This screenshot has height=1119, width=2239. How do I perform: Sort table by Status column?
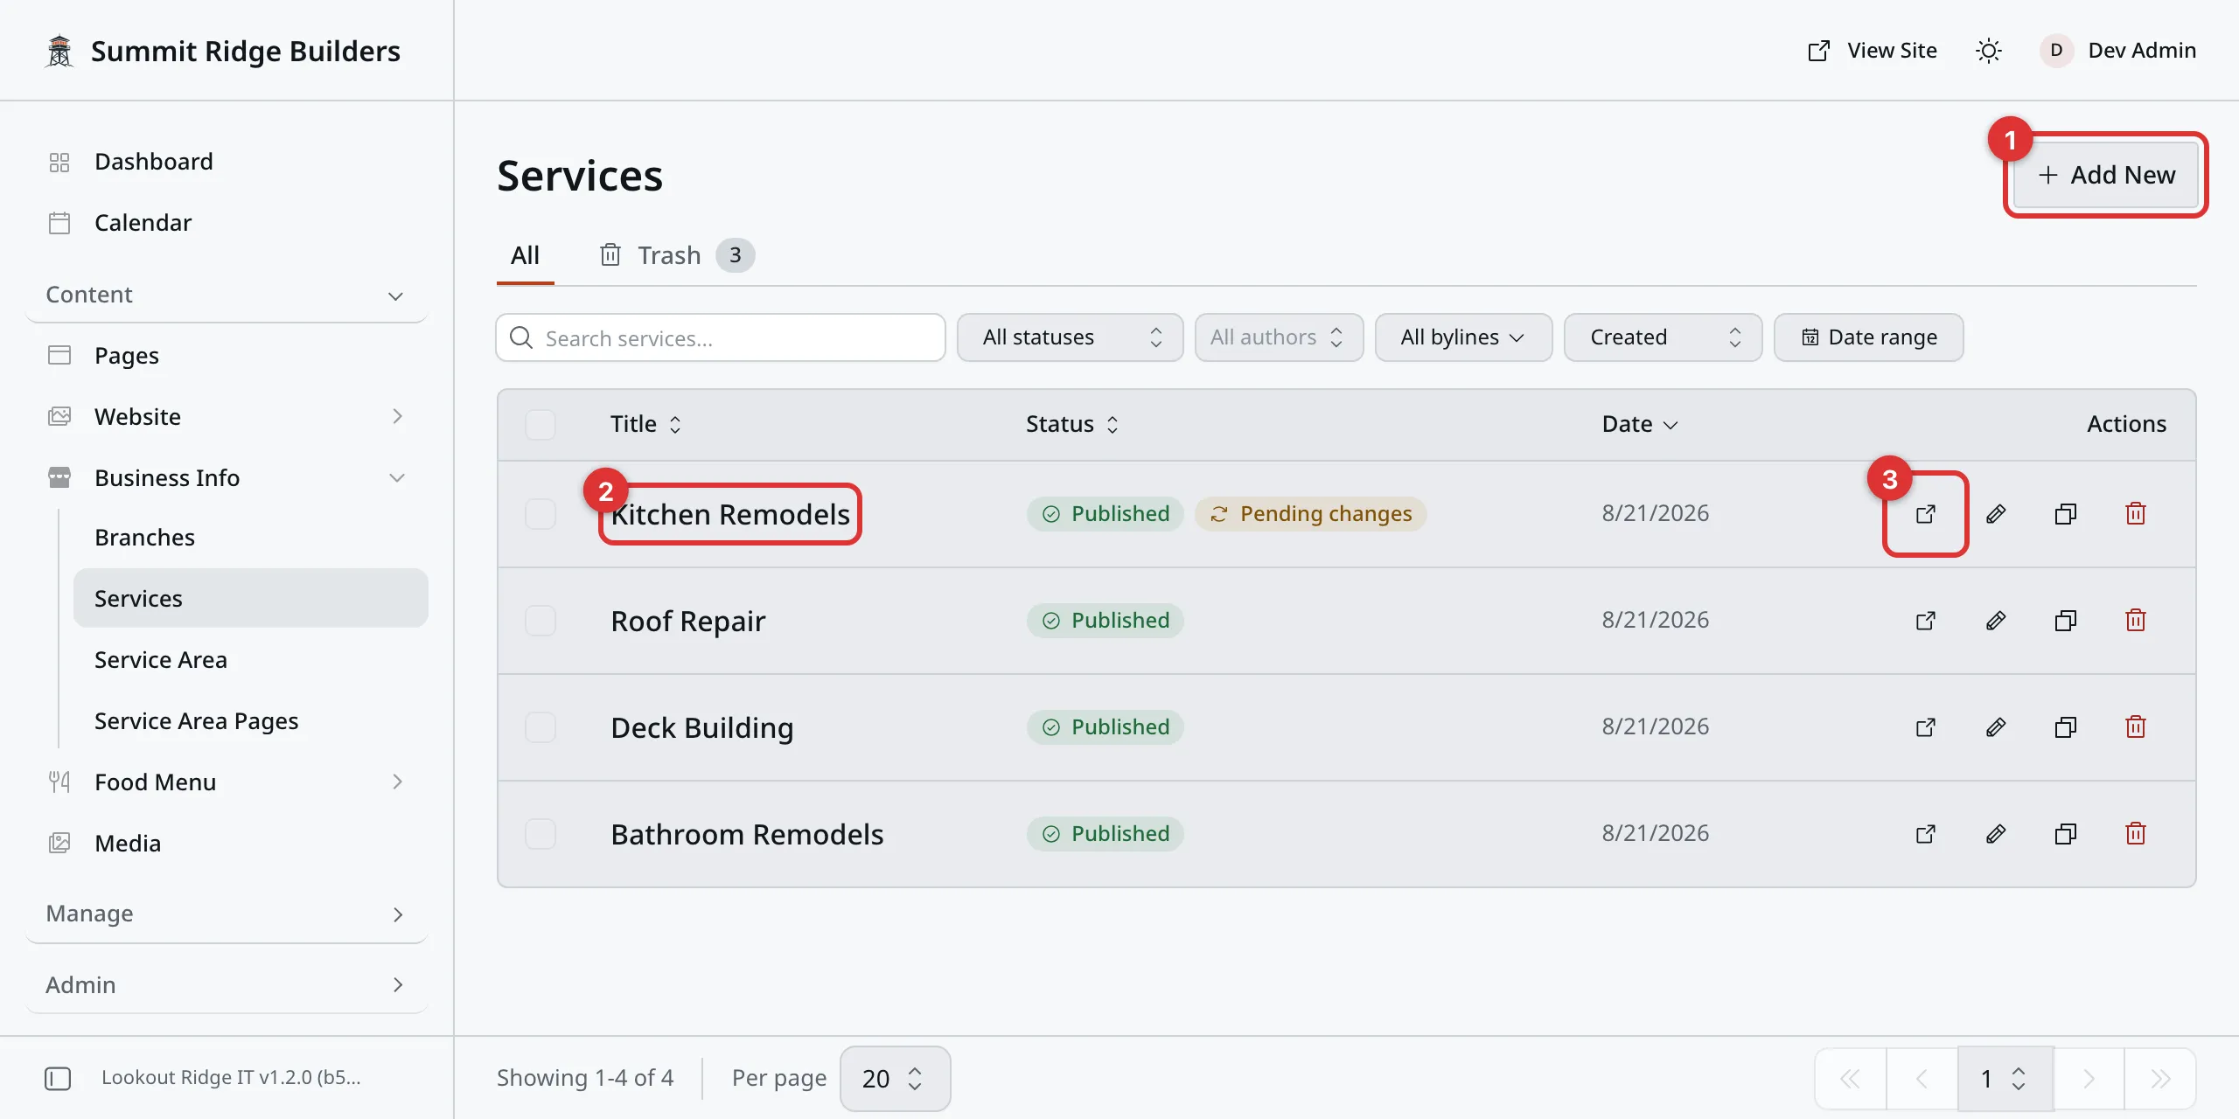1072,425
